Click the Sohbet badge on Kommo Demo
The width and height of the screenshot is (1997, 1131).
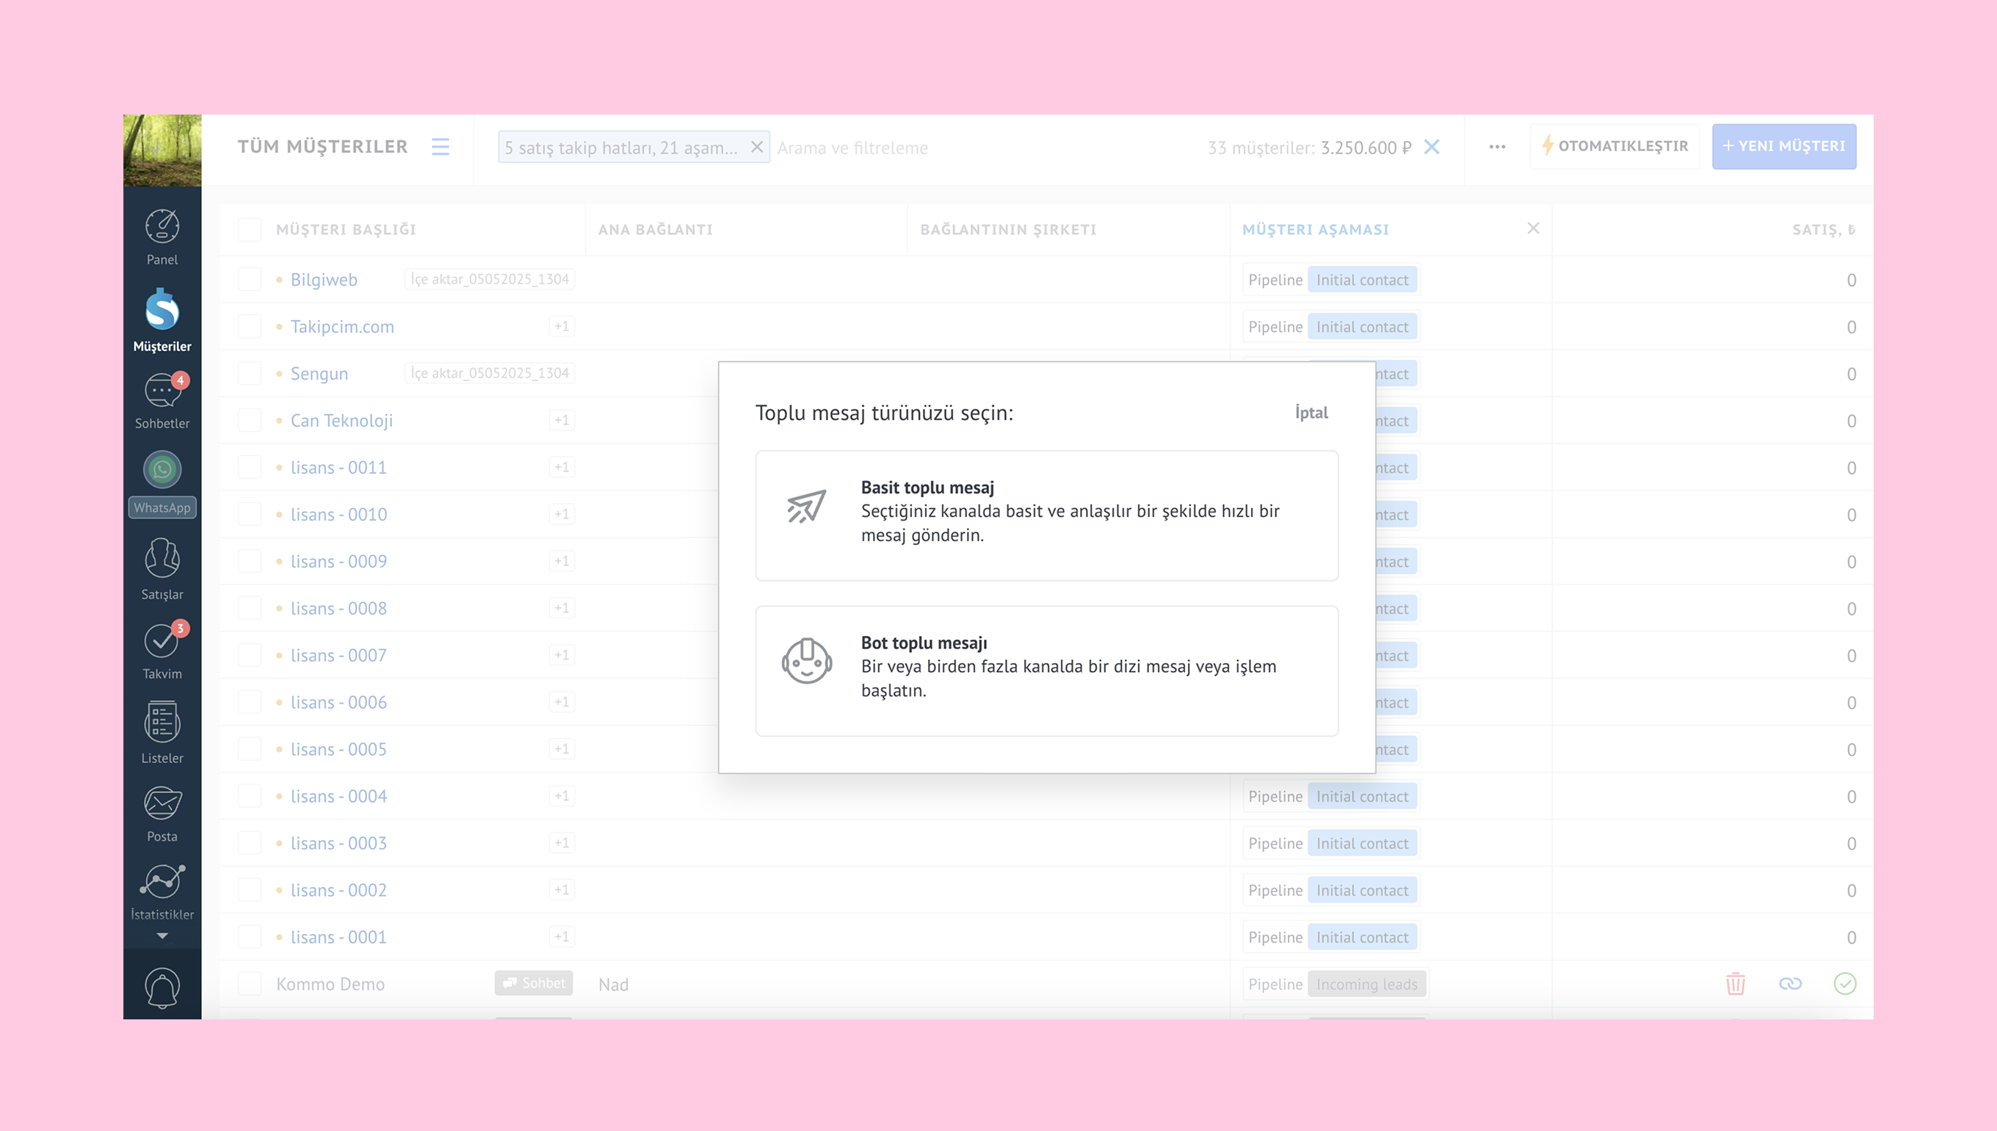click(534, 983)
